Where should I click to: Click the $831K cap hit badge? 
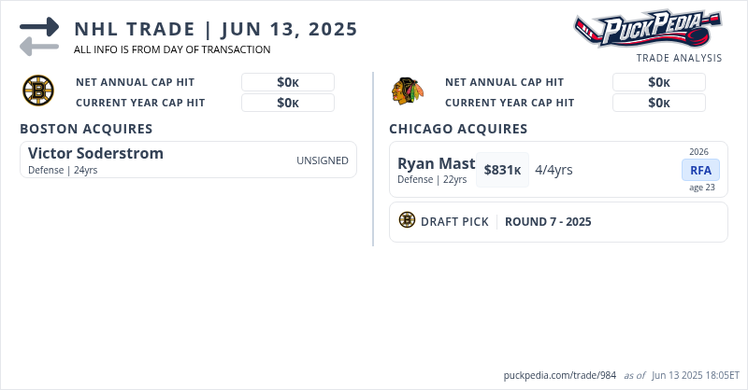pos(502,170)
